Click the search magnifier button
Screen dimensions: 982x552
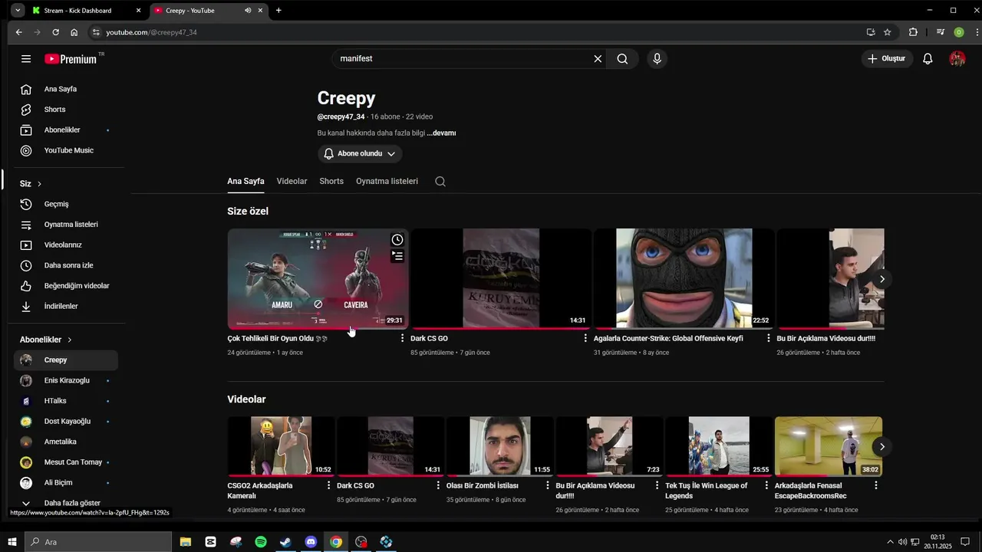[x=622, y=59]
